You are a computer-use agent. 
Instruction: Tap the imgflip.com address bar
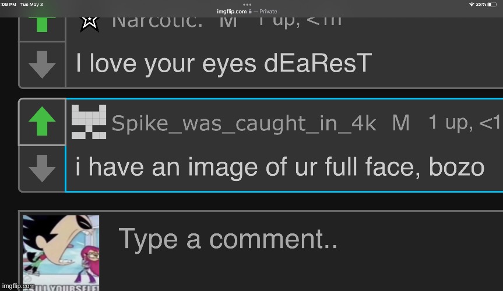click(230, 11)
